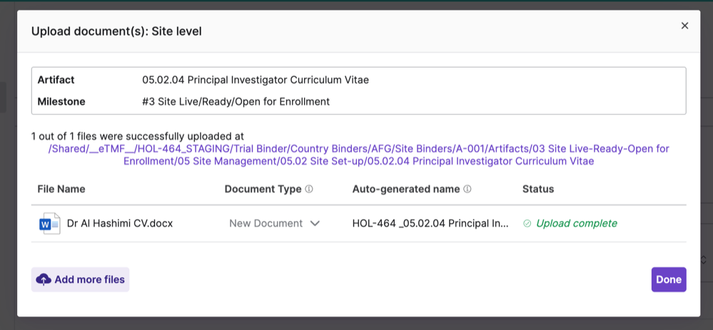Click the File Name column header
This screenshot has height=330, width=713.
tap(61, 189)
